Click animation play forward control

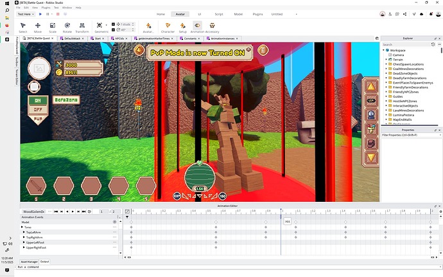click(x=73, y=211)
